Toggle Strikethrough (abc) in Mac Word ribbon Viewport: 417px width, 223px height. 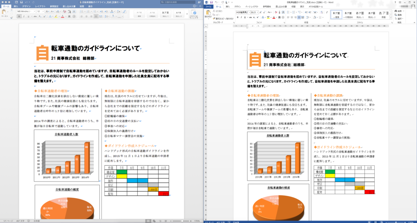coord(35,16)
